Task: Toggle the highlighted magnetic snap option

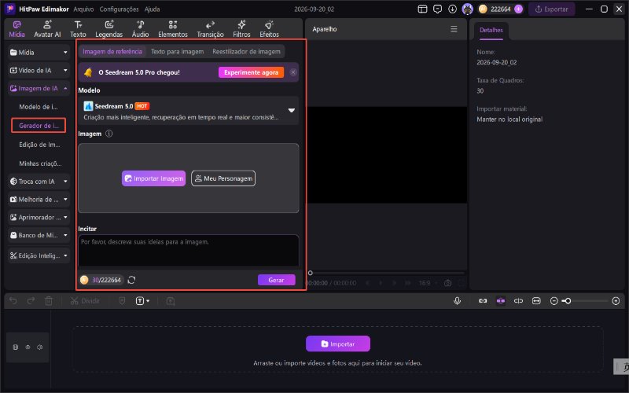Action: point(501,301)
